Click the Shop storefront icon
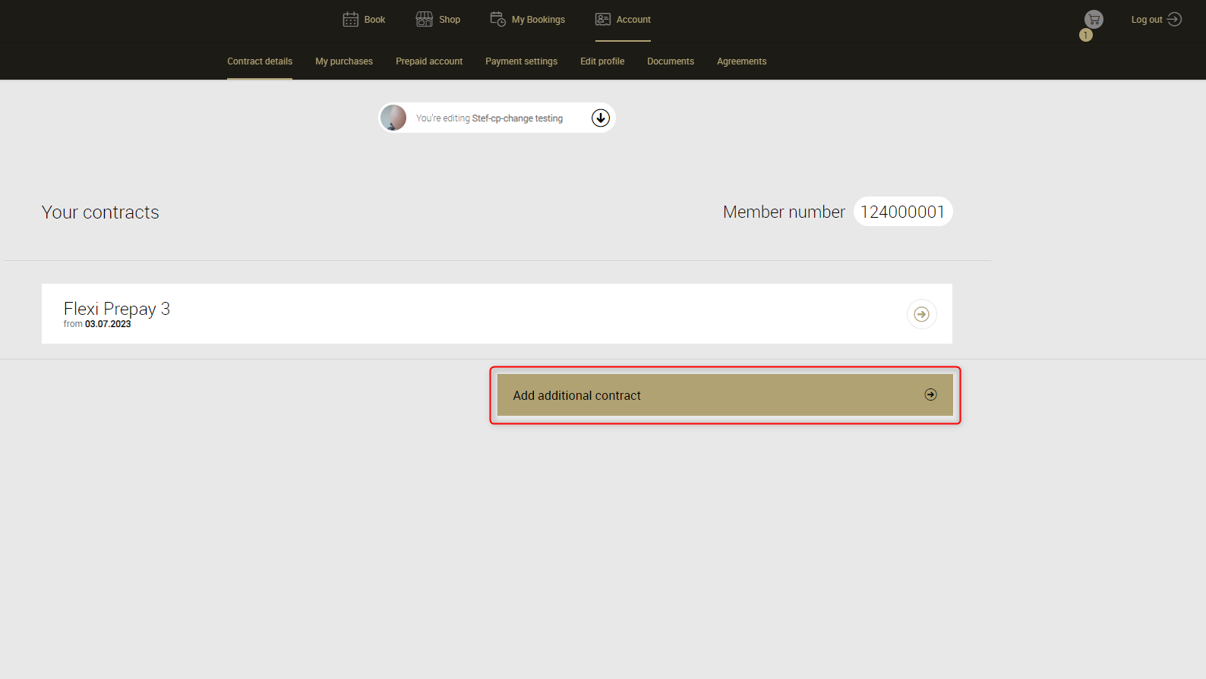This screenshot has height=679, width=1206. pyautogui.click(x=424, y=20)
